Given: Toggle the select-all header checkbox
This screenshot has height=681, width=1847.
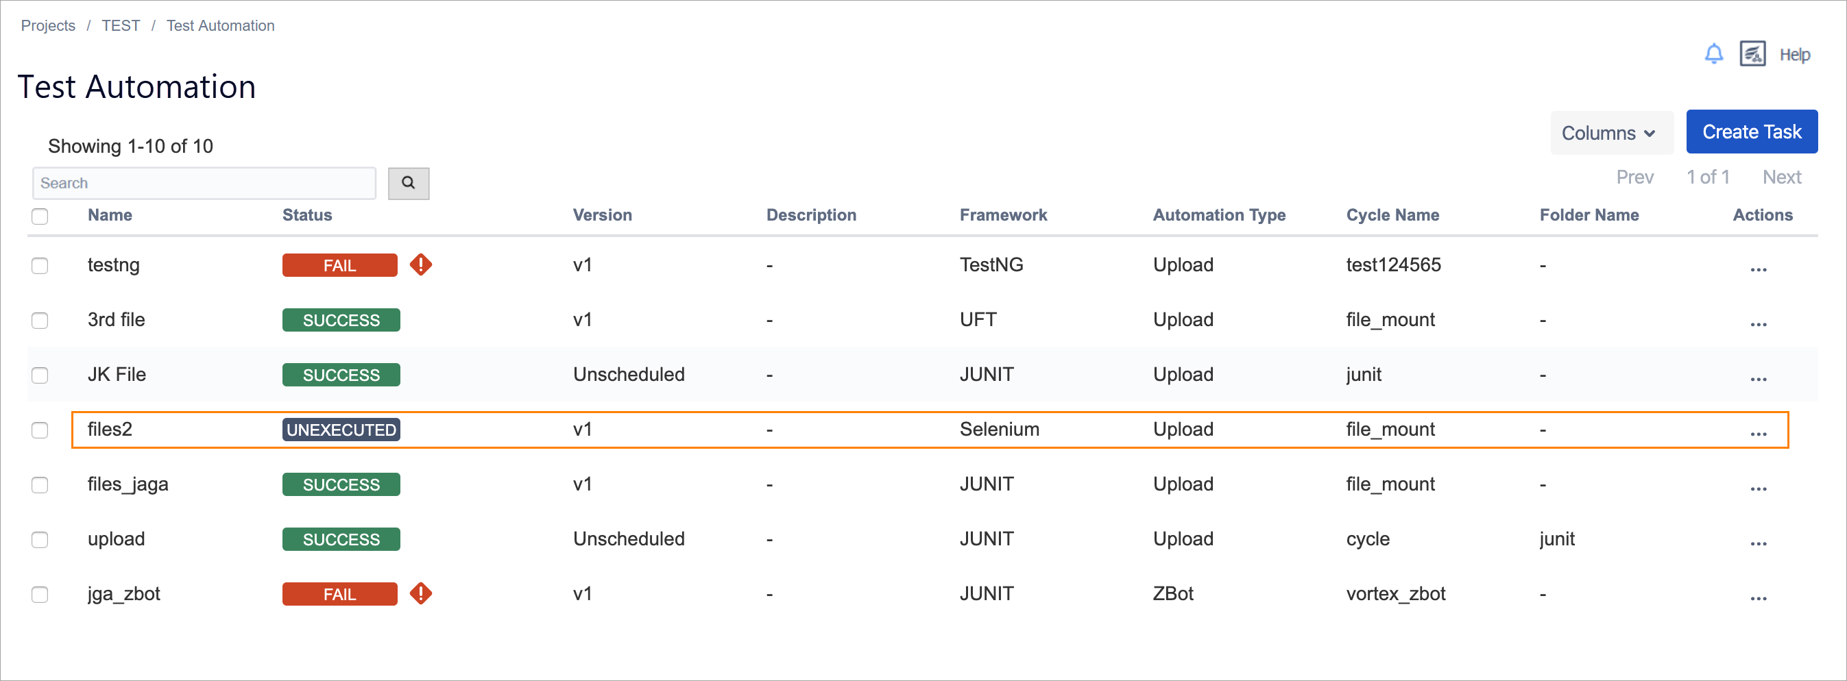Looking at the screenshot, I should (40, 216).
